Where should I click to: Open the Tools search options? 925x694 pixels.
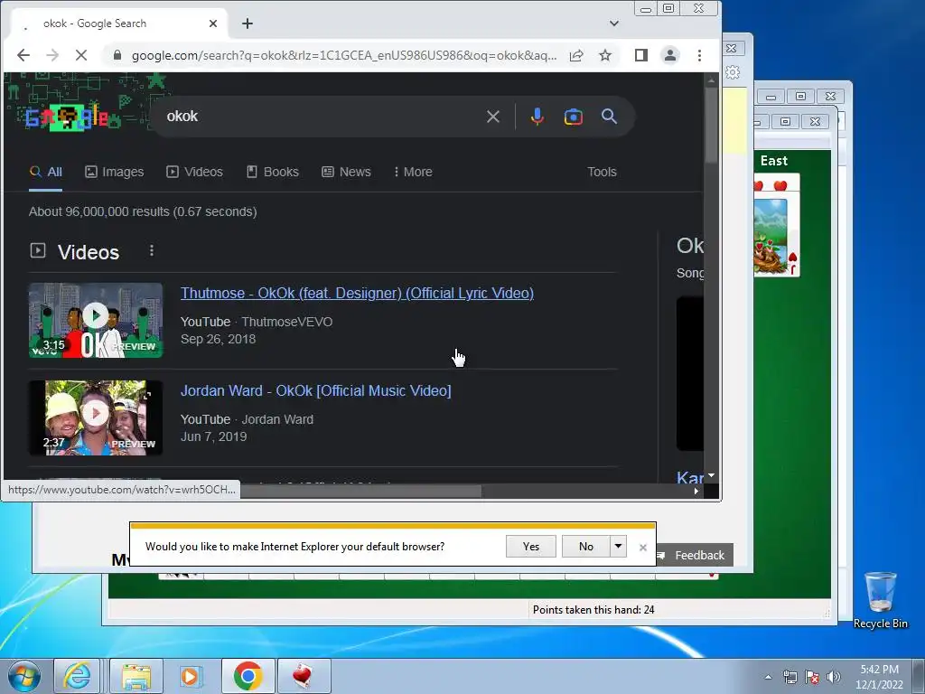coord(602,172)
